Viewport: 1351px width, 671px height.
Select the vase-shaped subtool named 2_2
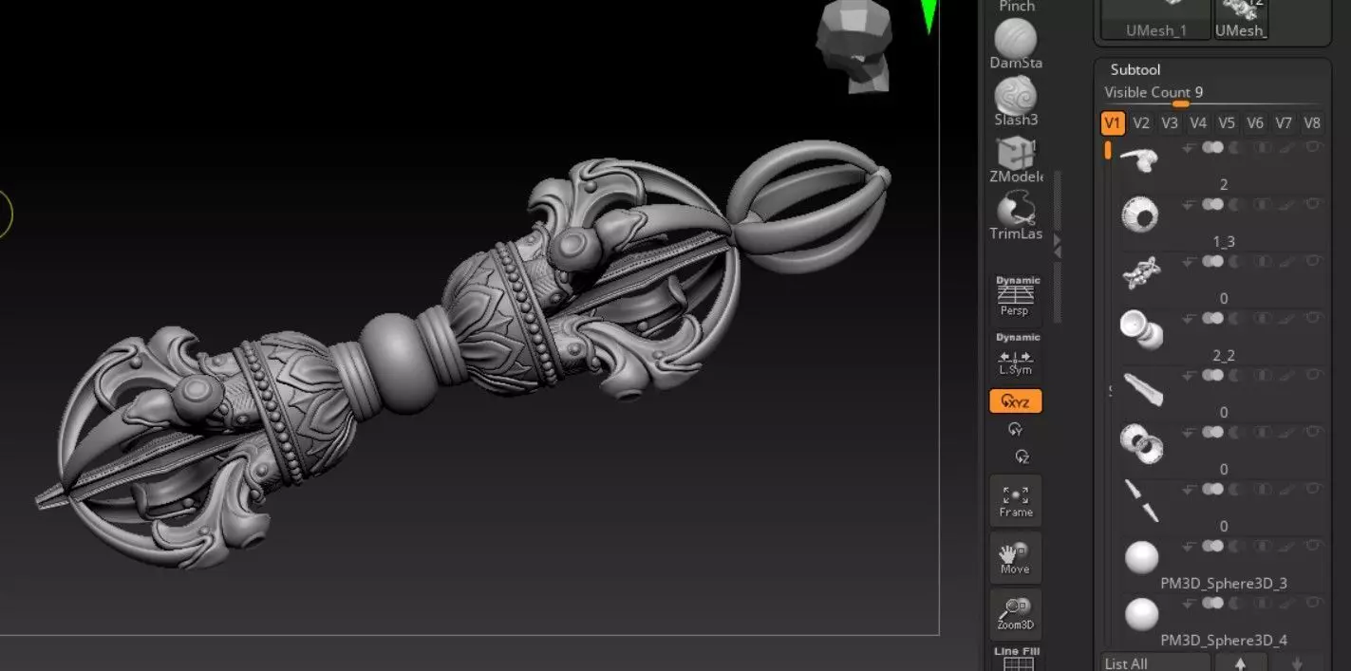click(x=1140, y=329)
